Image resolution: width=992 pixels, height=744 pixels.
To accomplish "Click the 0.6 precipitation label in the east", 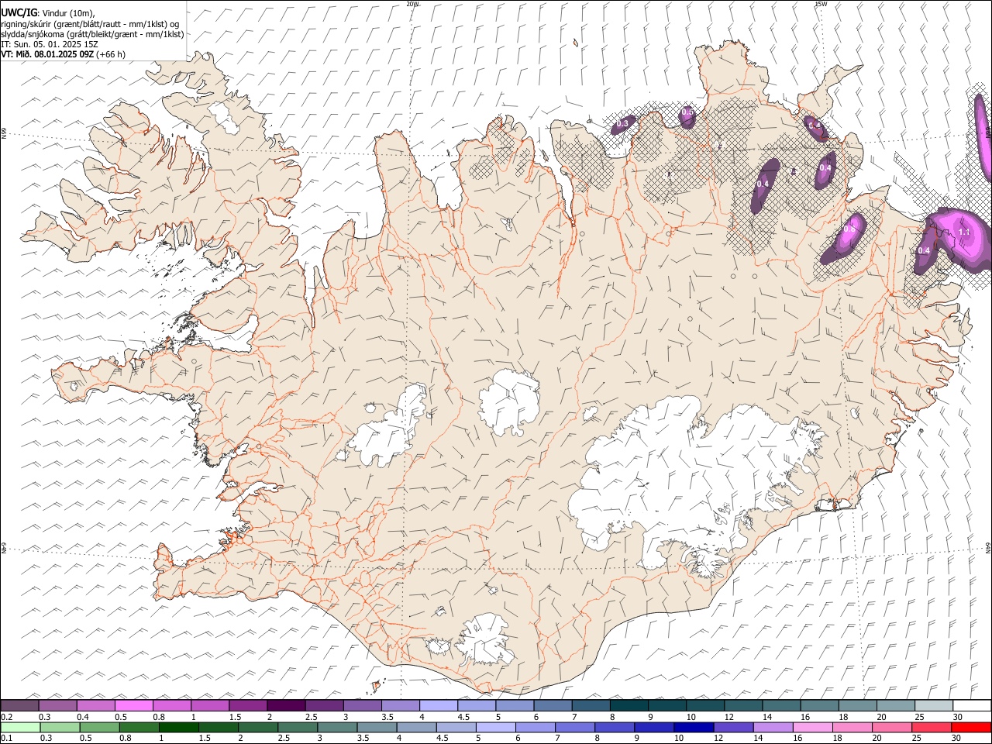I will 849,229.
